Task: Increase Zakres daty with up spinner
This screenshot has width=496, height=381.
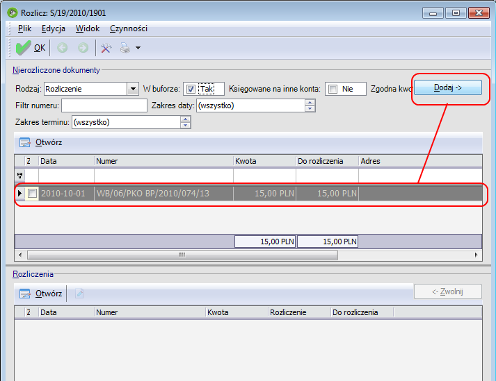Action: (310, 102)
